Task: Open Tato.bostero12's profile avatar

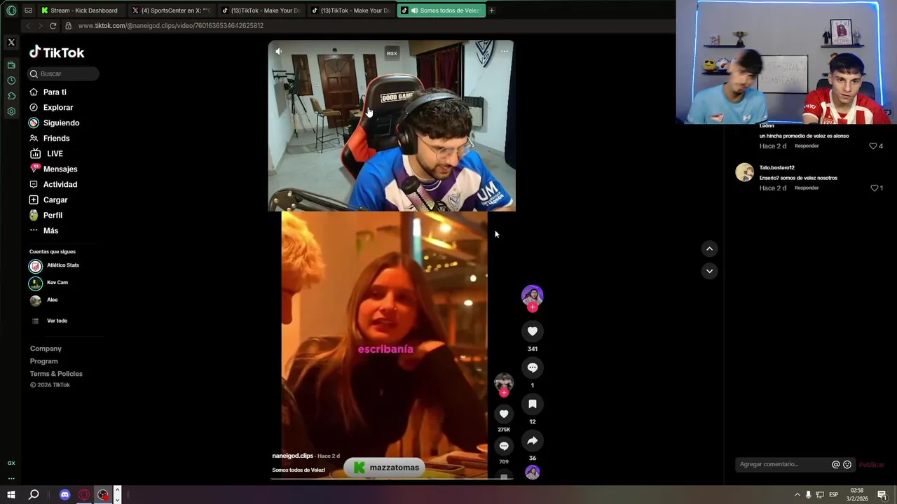Action: pos(744,172)
